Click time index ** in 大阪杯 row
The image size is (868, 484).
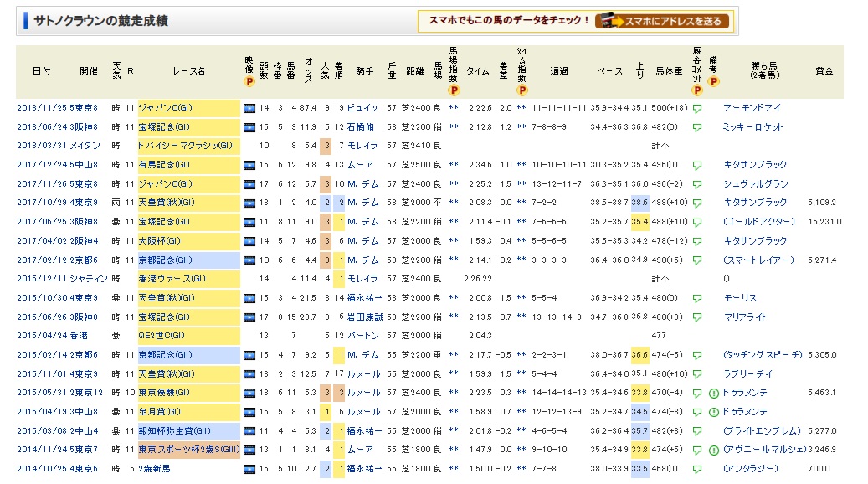(x=521, y=241)
